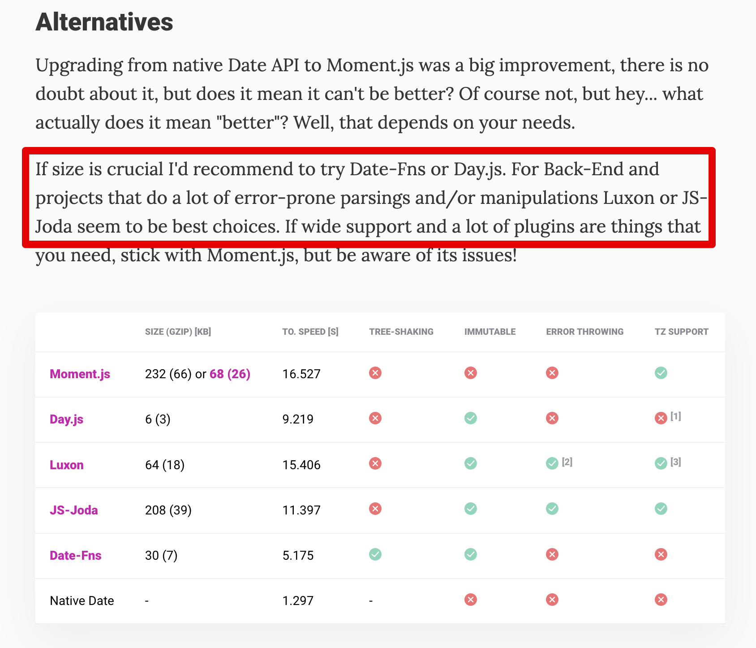The height and width of the screenshot is (648, 756).
Task: Click Luxon error throwing green check icon
Action: [x=552, y=463]
